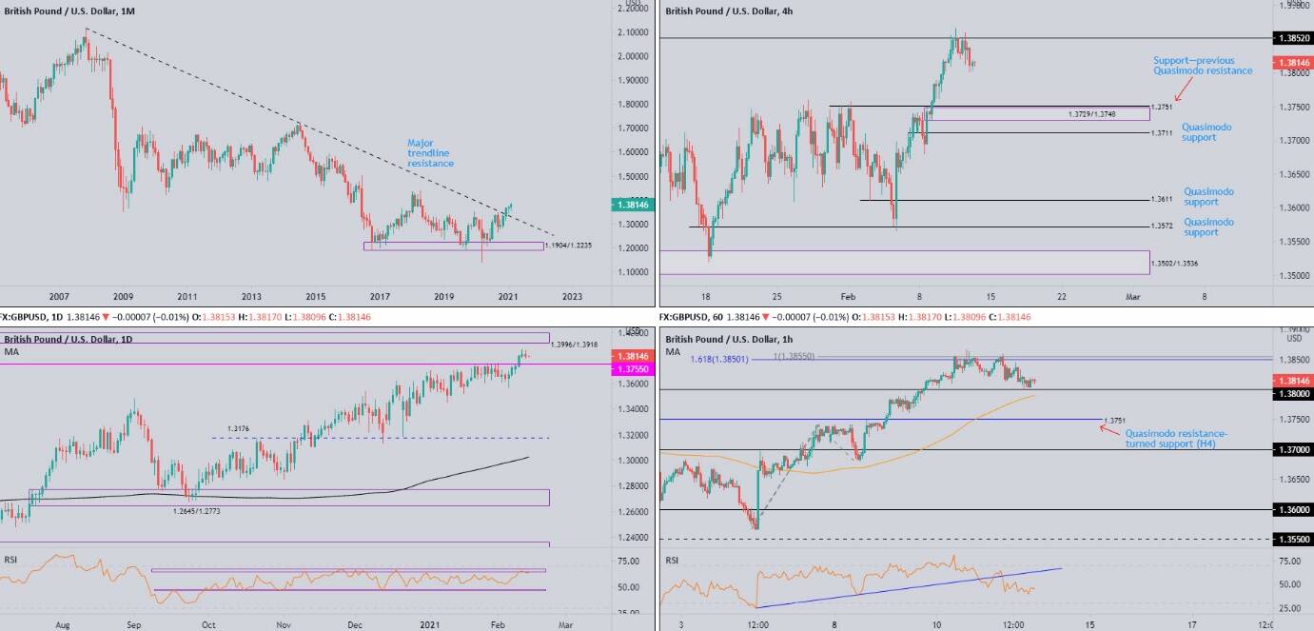Select the RSI indicator label on the hourly chart

[673, 561]
